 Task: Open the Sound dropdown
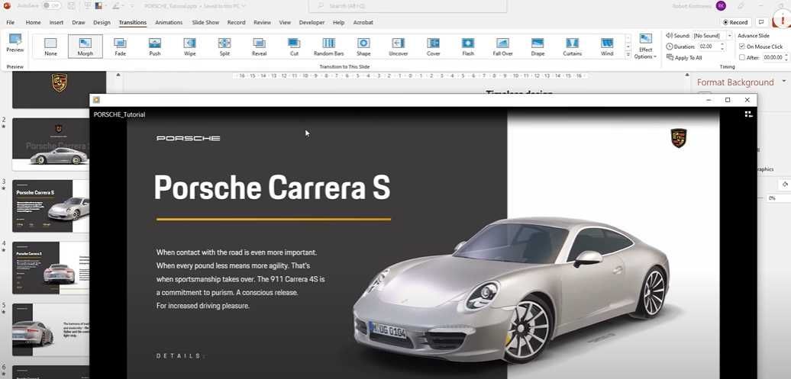click(729, 36)
